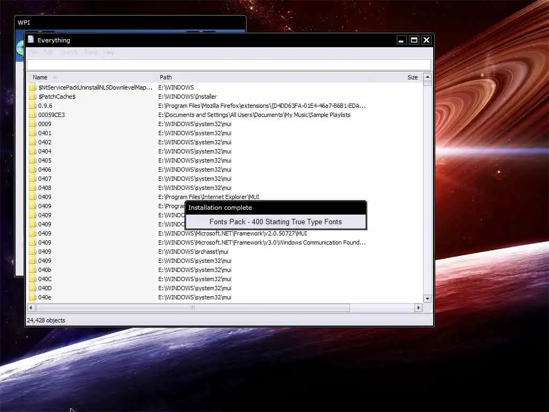Screen dimensions: 549x412
Task: Click the folder icon of 0405
Action: click(x=33, y=160)
